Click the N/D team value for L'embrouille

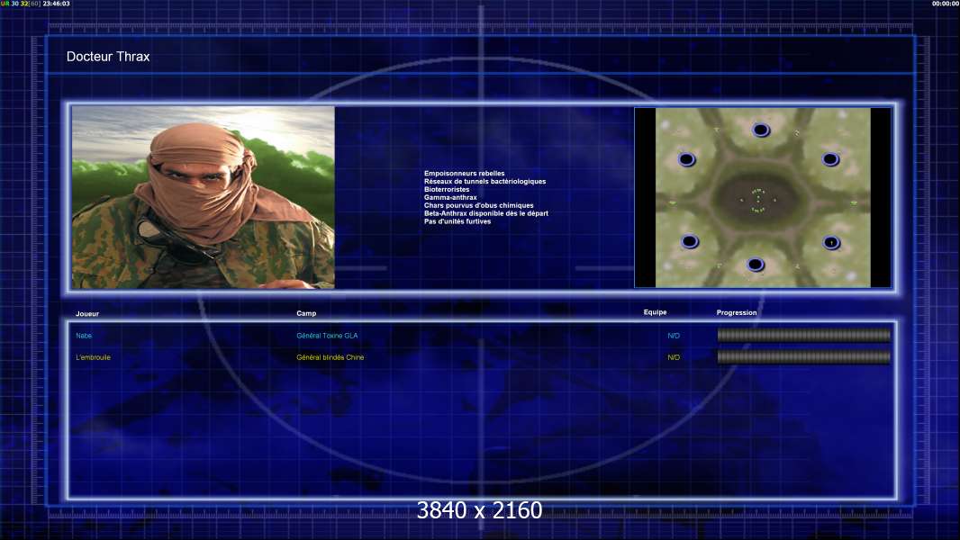(674, 357)
